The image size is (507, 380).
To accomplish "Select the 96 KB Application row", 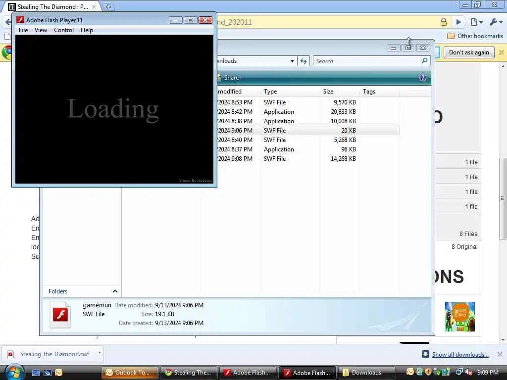I will pyautogui.click(x=308, y=149).
